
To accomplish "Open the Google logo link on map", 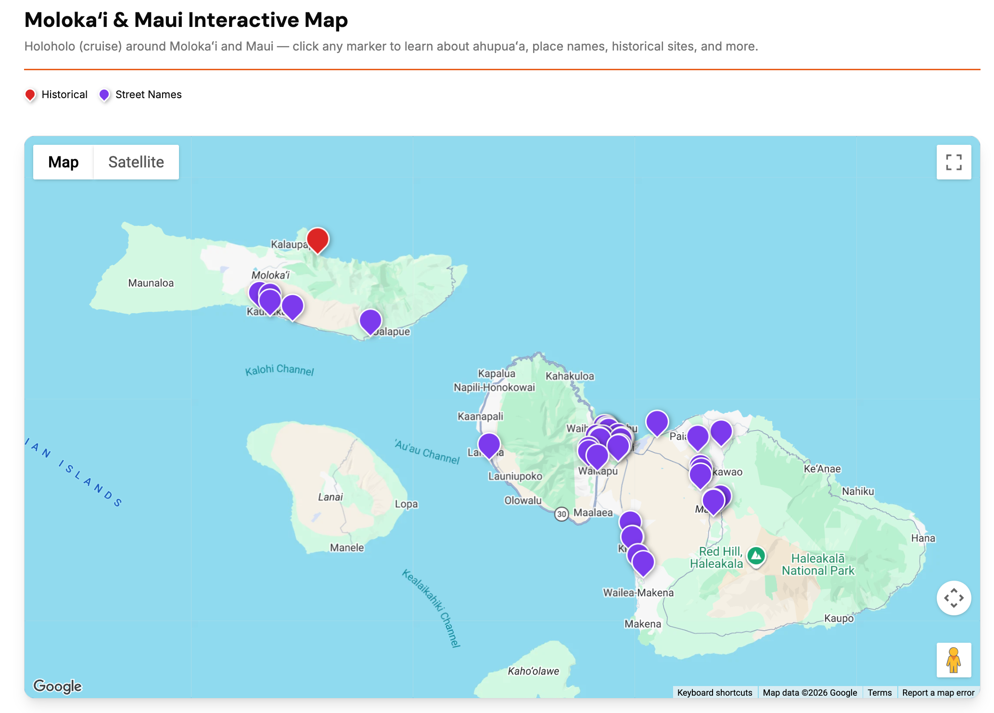I will tap(57, 686).
